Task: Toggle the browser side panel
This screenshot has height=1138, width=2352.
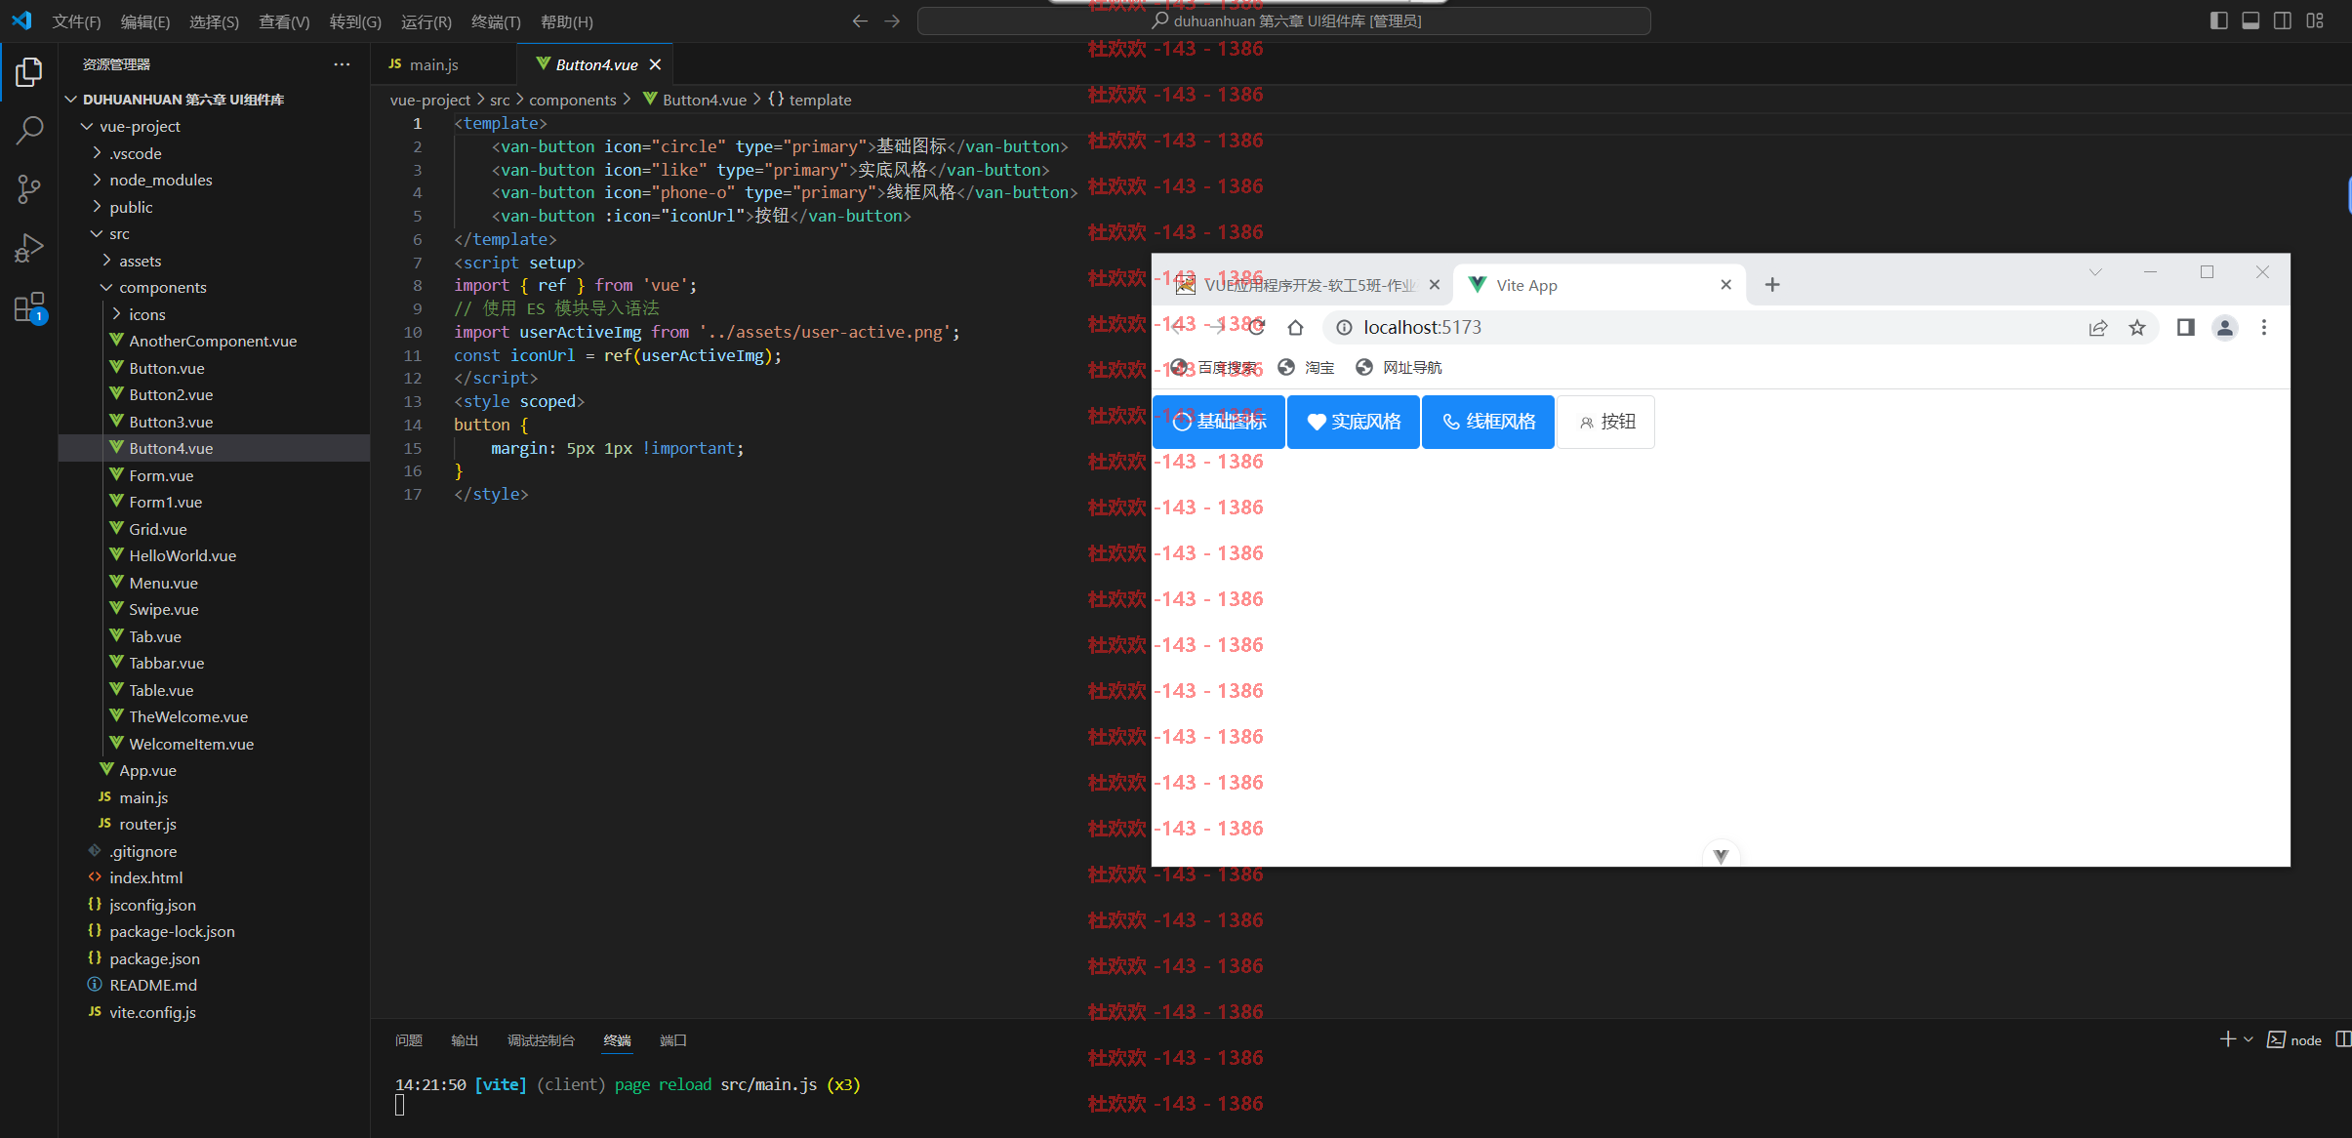Action: (x=2186, y=328)
